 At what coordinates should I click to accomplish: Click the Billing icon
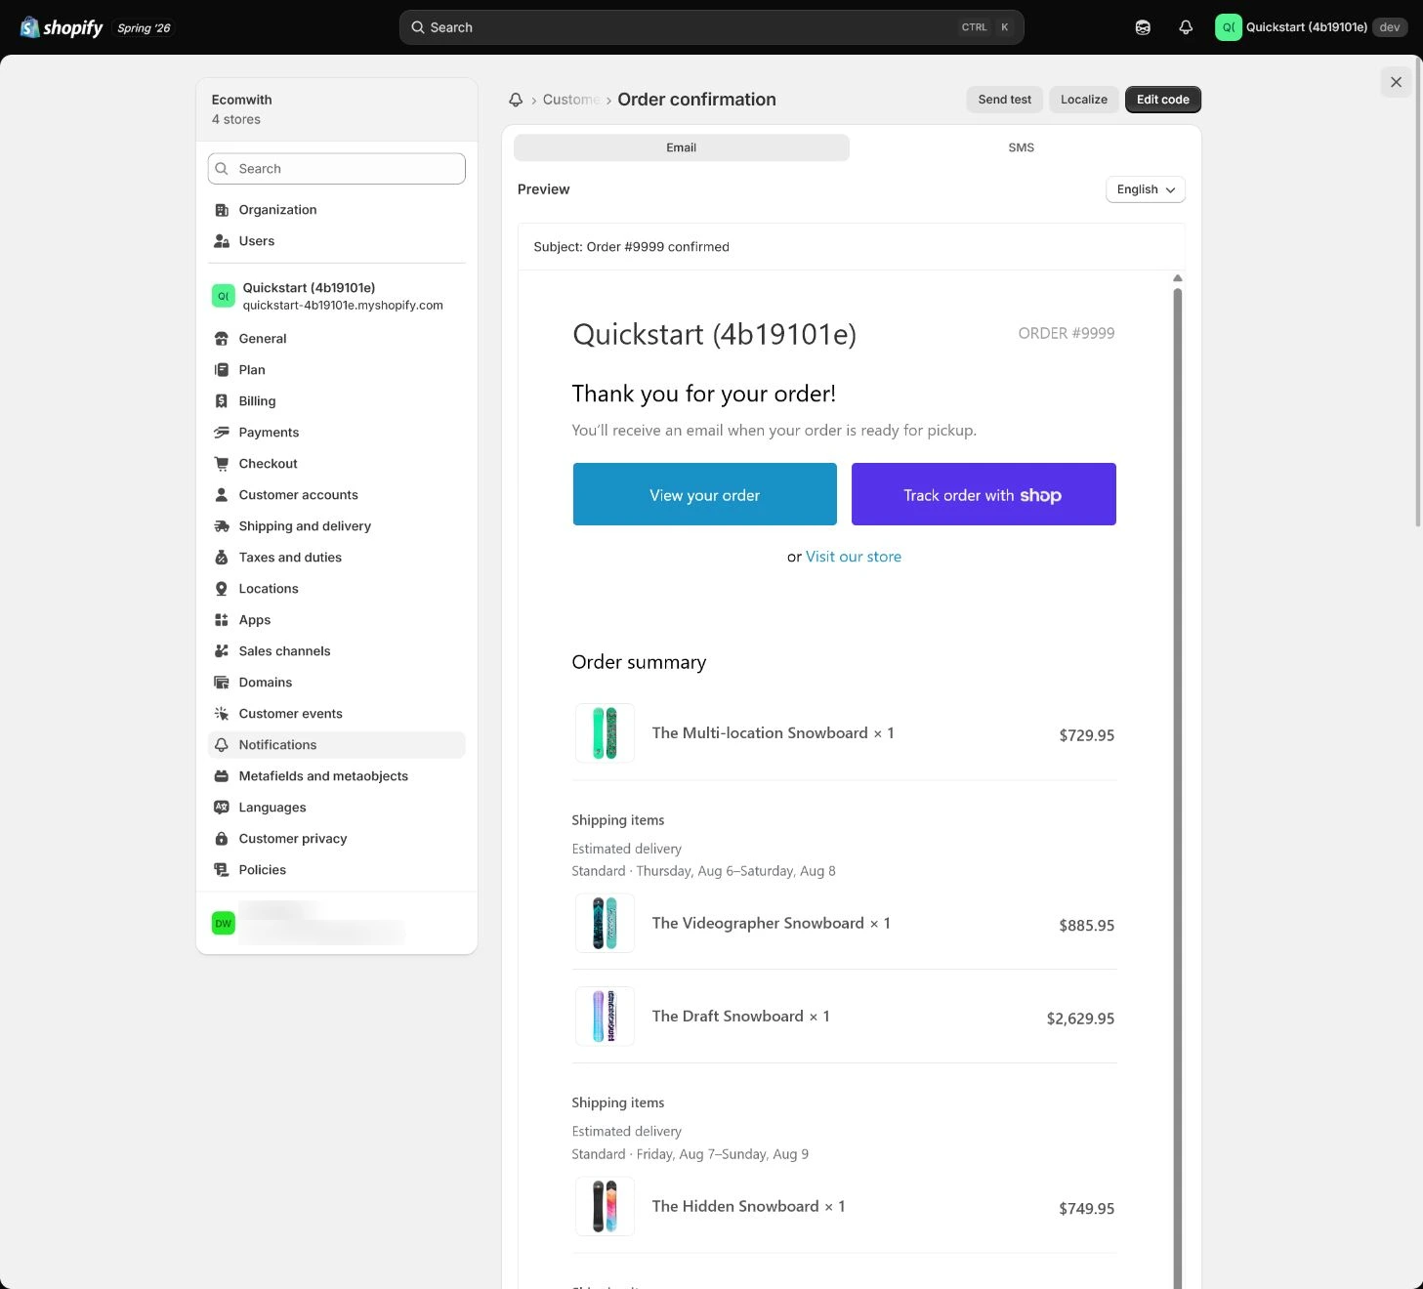tap(222, 401)
